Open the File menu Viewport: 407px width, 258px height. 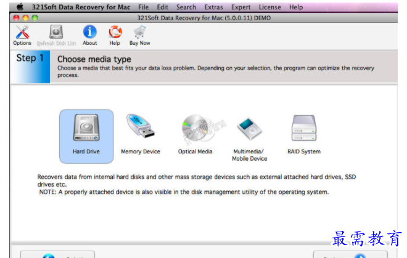coord(144,7)
